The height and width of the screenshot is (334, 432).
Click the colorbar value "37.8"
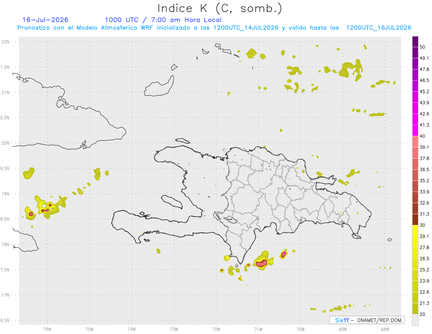(424, 158)
